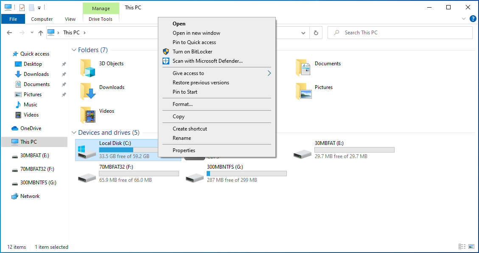Open 3D Objects folder icon

(88, 68)
